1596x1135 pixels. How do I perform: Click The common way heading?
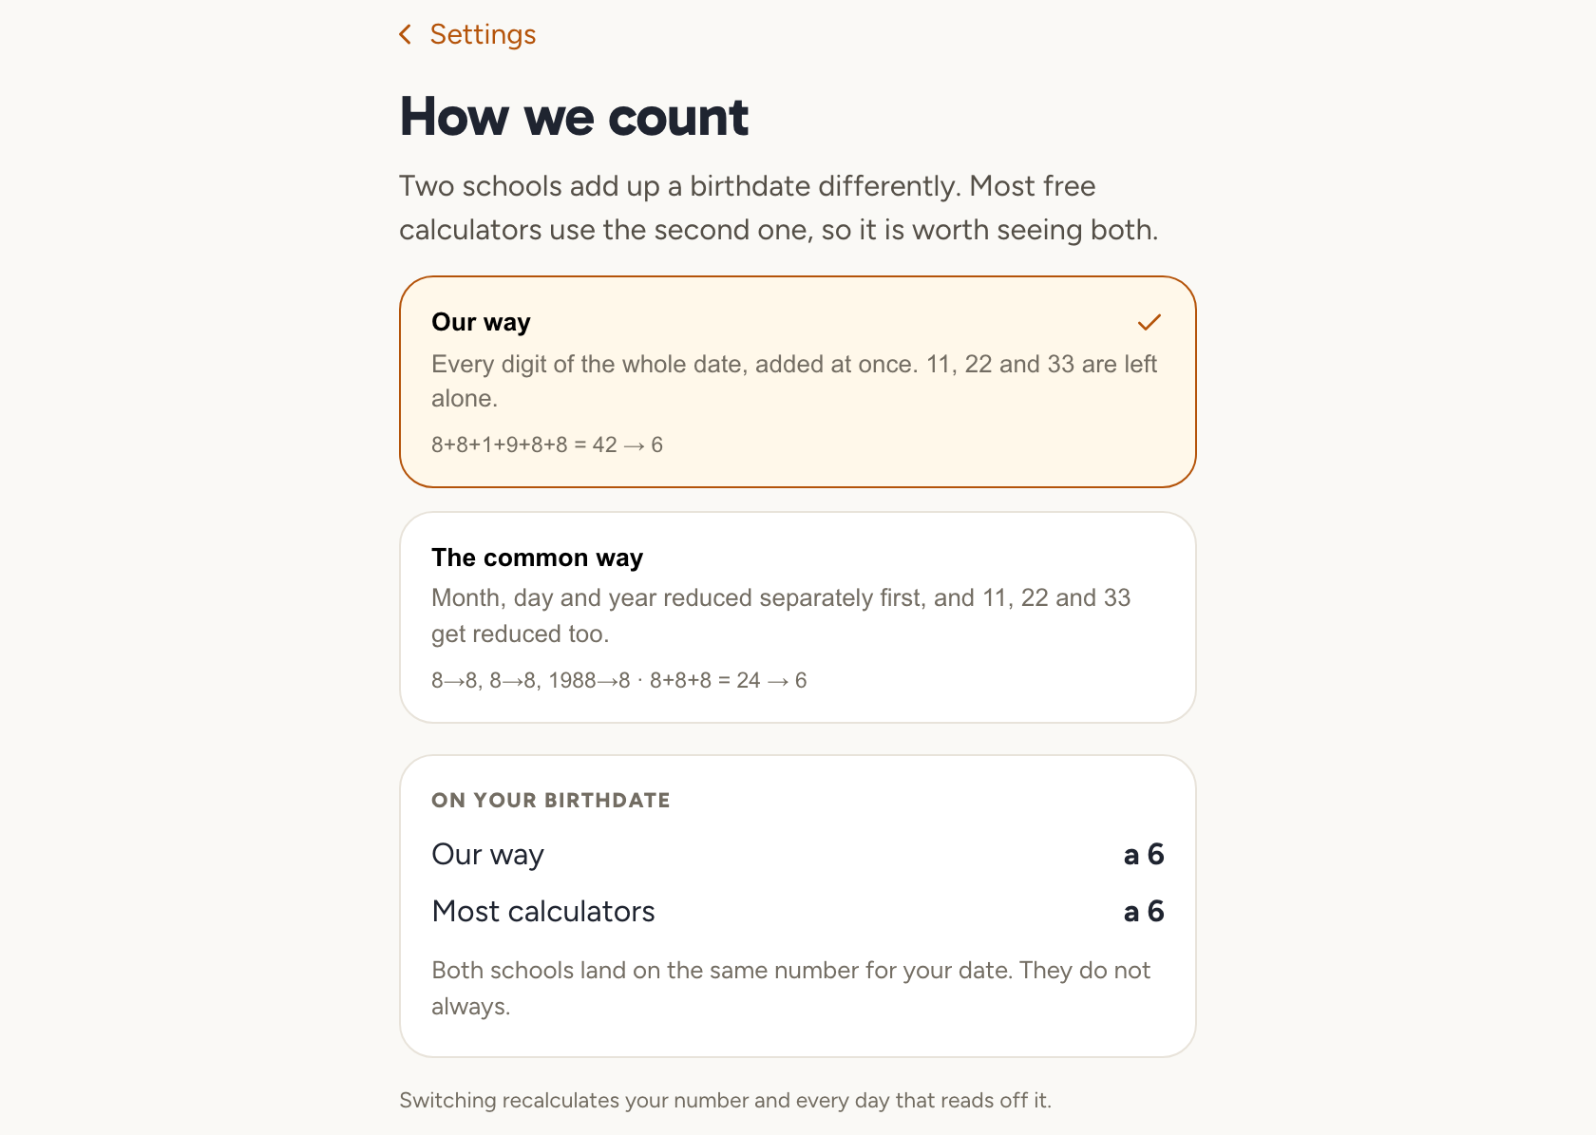point(538,558)
